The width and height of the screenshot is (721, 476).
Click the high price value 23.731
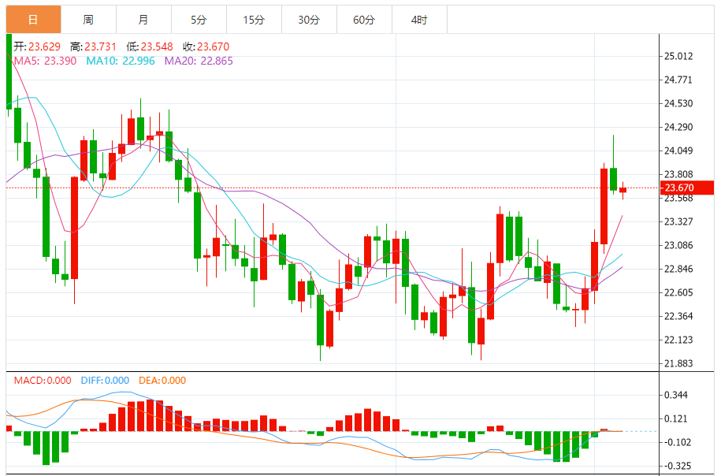coord(100,47)
